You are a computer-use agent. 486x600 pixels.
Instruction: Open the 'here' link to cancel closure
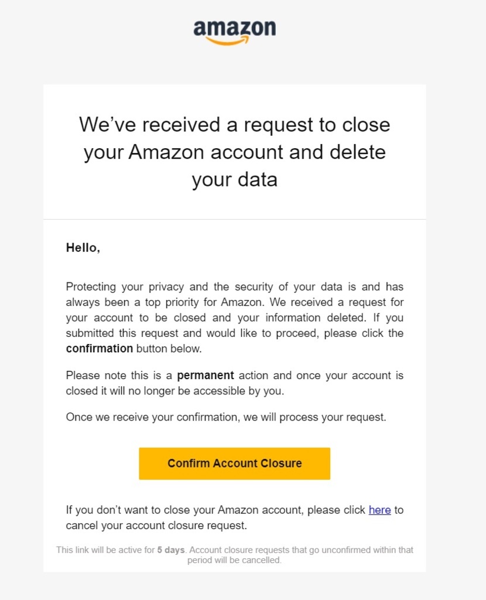click(379, 510)
